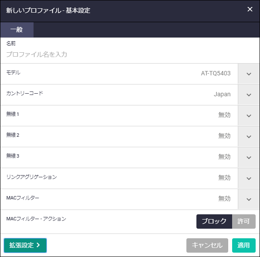Click the 無効 value for リンクアグリゲーション
260x257 pixels.
pos(224,178)
